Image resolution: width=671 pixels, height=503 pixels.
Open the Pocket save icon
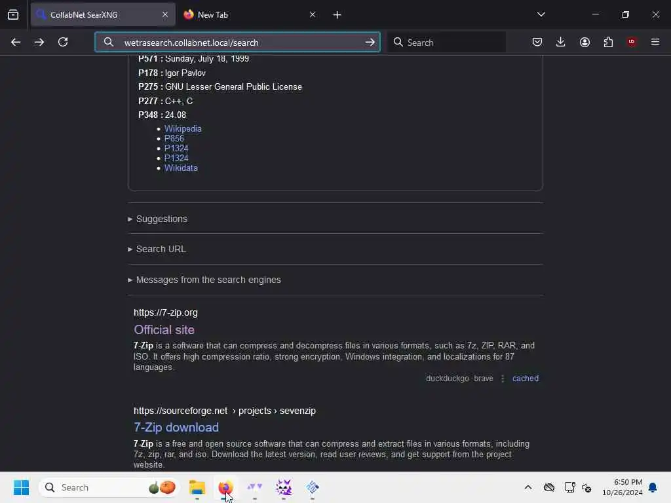[x=537, y=42]
